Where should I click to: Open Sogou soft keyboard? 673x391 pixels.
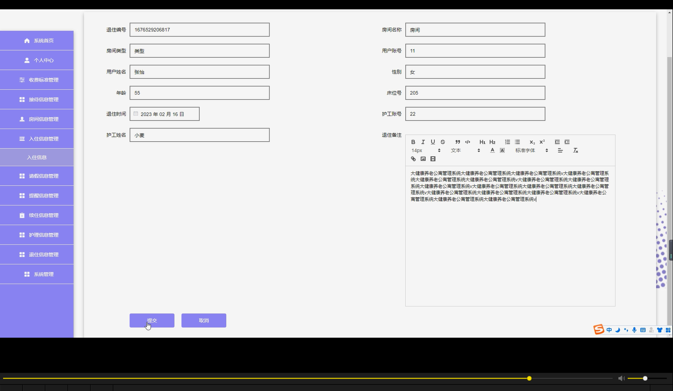pos(643,330)
